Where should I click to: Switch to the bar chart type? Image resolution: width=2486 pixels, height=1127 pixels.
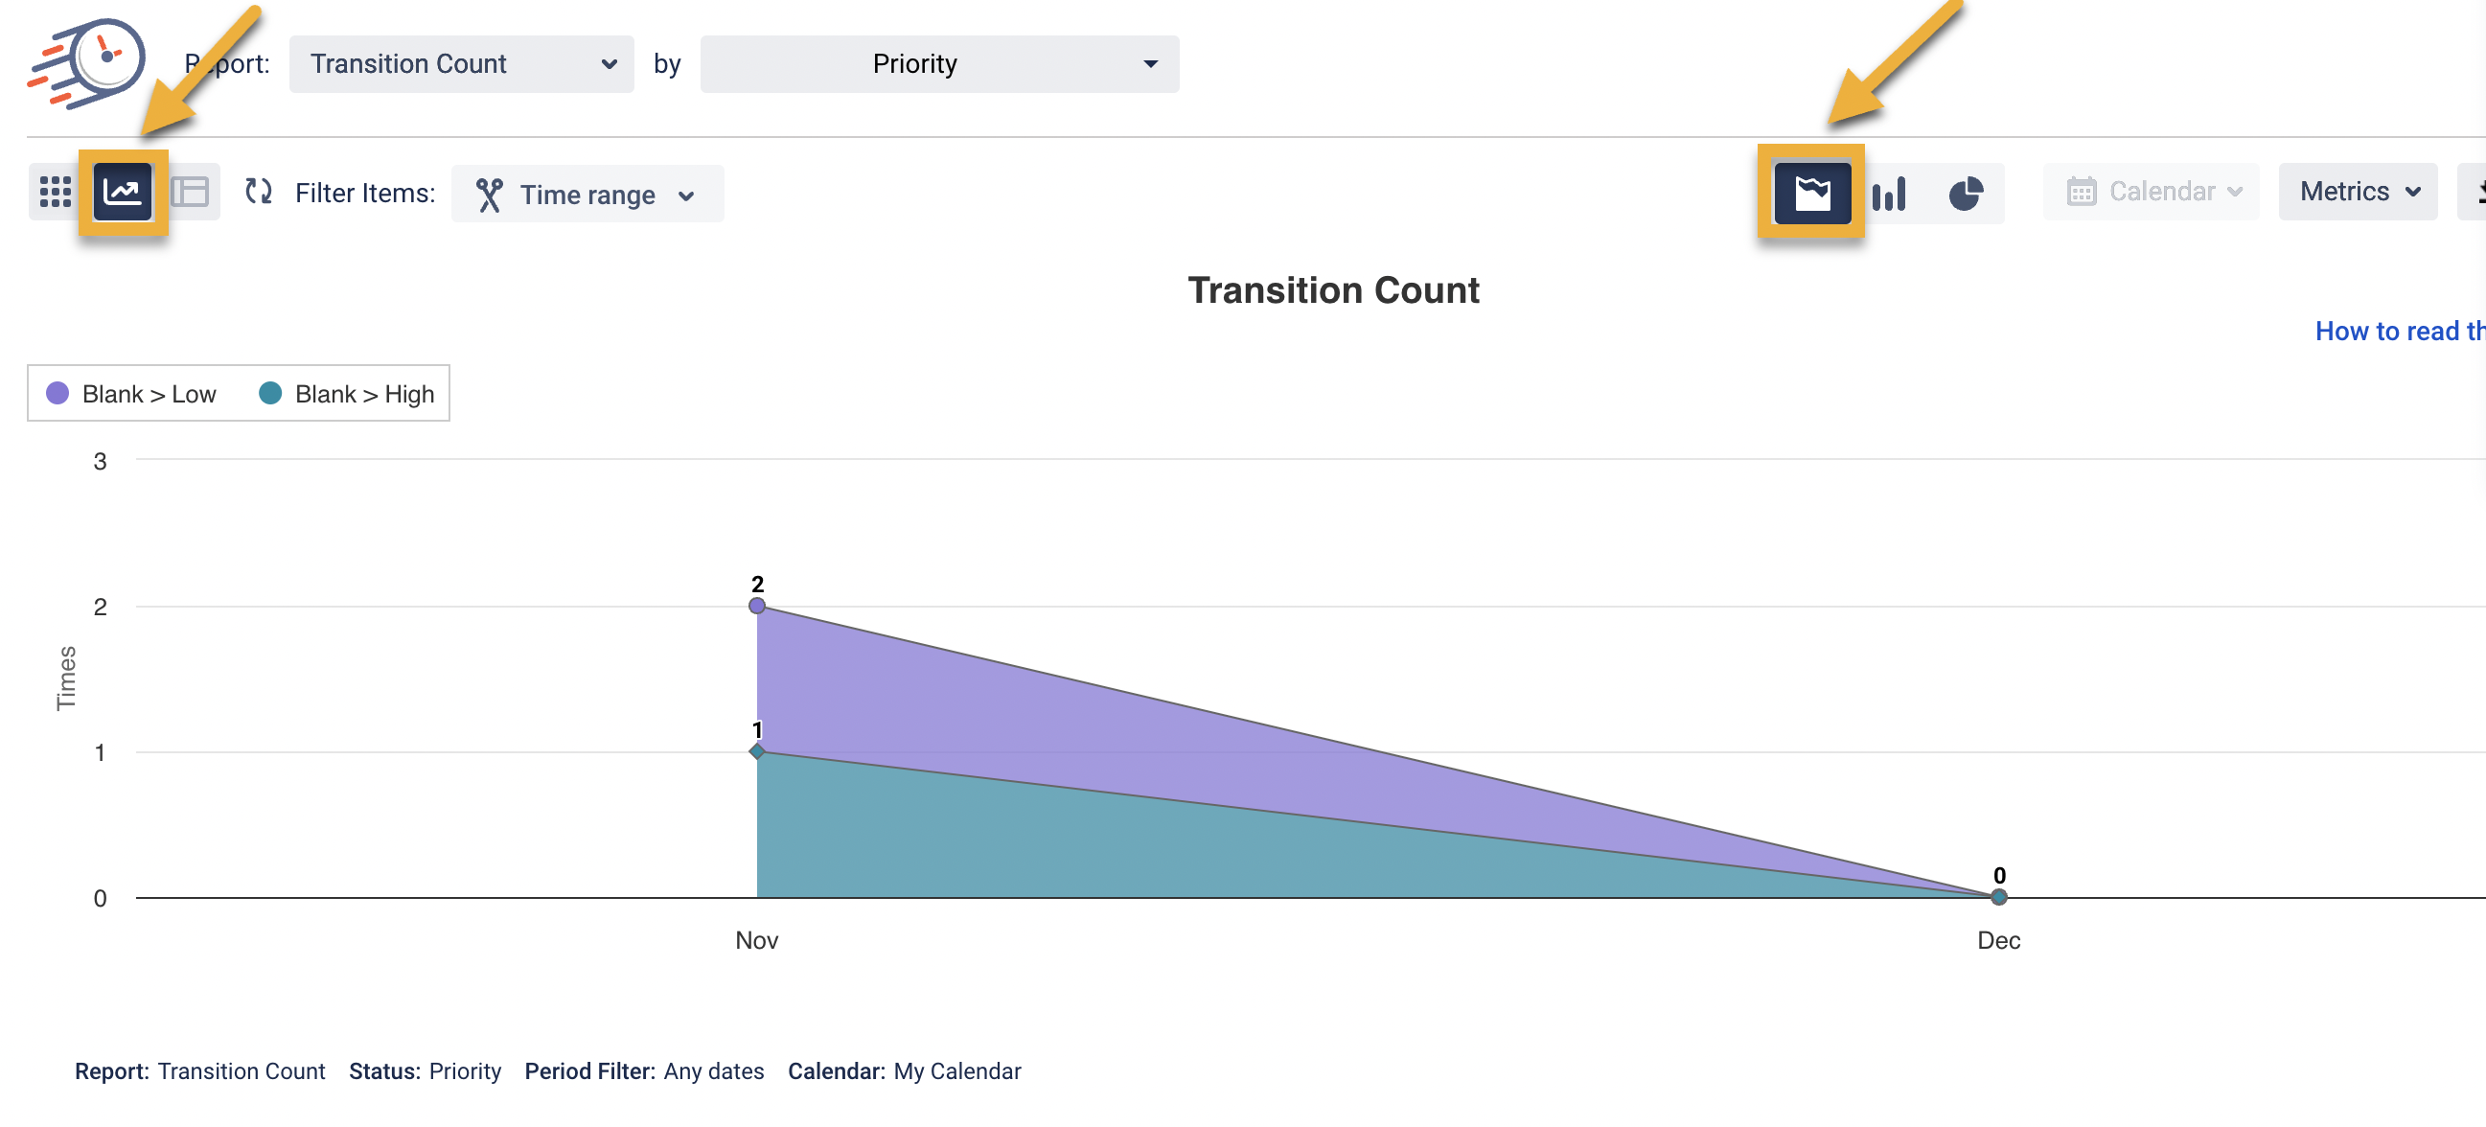(x=1889, y=193)
